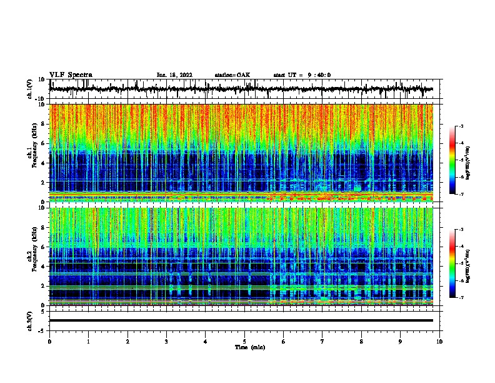Click the "station=GAK" header label
This screenshot has width=495, height=383.
tap(232, 75)
